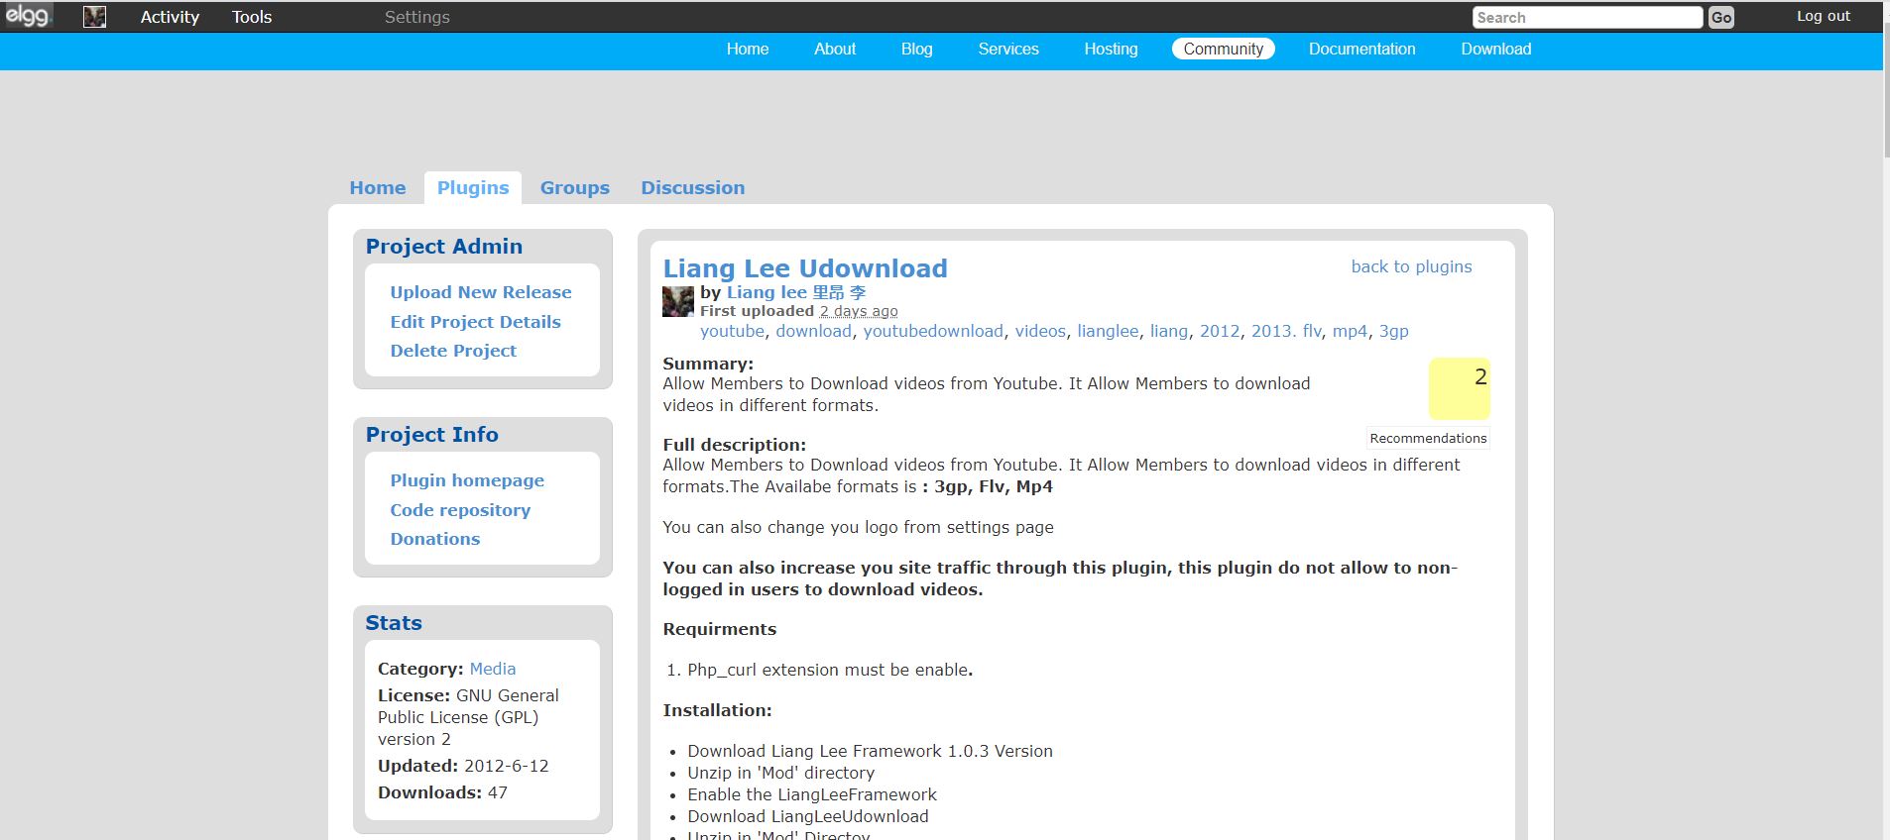
Task: Click the yellow recommendations count box
Action: [1459, 388]
